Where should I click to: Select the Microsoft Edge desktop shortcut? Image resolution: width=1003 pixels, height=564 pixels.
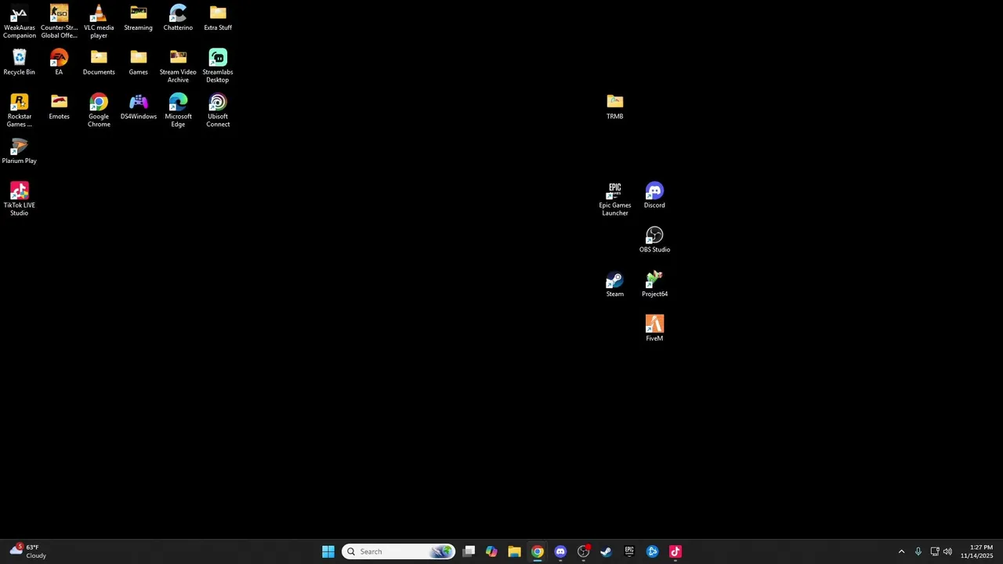click(178, 110)
